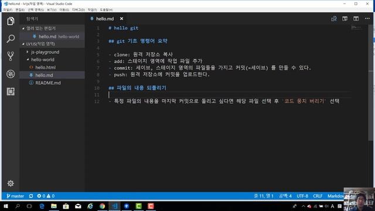The image size is (375, 211).
Task: Open the green Camtasia taskbar icon
Action: point(139,206)
